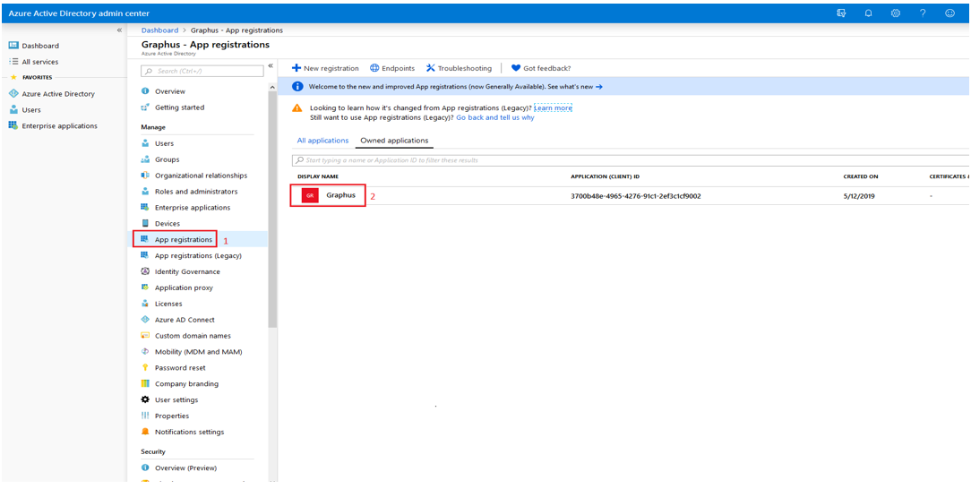The image size is (971, 489).
Task: Click the Organizational relationships icon
Action: (x=145, y=176)
